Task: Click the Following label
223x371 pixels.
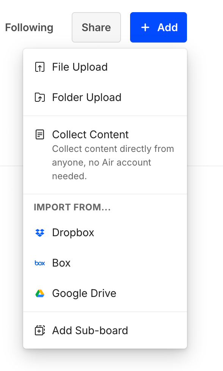Action: coord(29,27)
